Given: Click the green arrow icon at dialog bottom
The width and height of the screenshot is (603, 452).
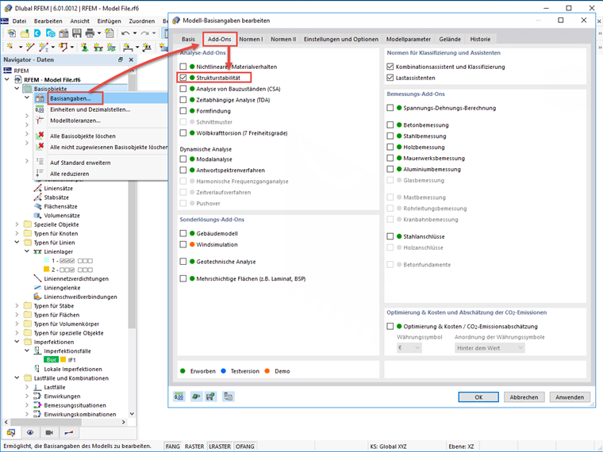Looking at the screenshot, I should [x=196, y=396].
